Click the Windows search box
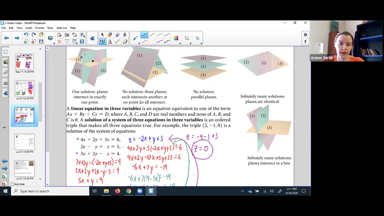The width and height of the screenshot is (384, 216). (x=50, y=191)
